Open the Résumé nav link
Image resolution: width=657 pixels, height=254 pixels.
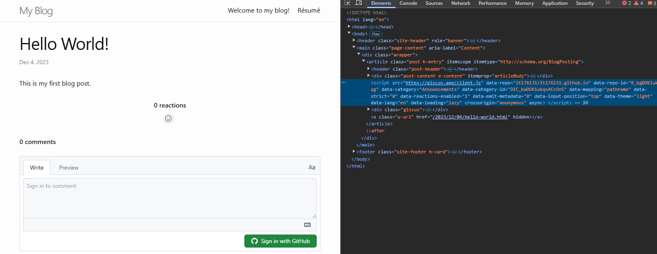coord(309,11)
